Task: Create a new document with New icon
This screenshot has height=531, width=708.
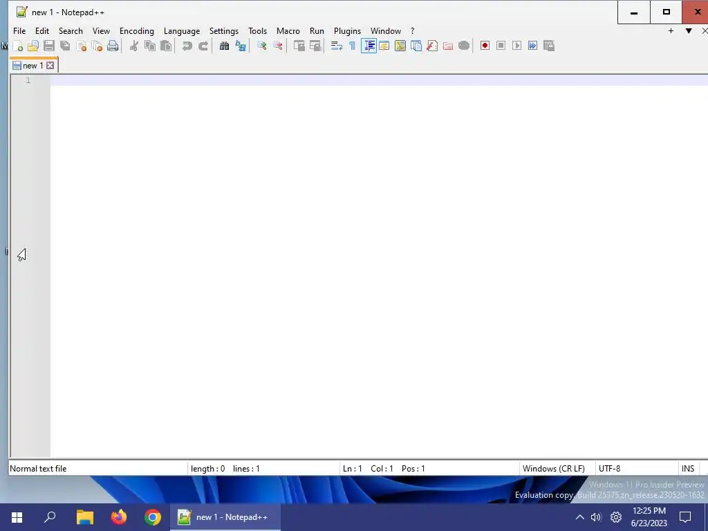Action: click(17, 46)
